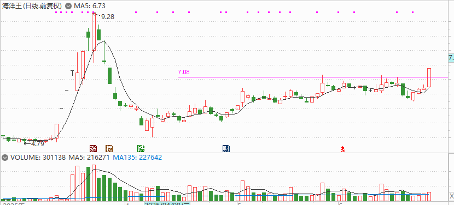Click the 4.79 low price annotation
454x205 pixels.
point(38,143)
